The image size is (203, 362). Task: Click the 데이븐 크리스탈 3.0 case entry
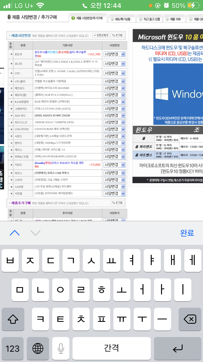(50, 150)
